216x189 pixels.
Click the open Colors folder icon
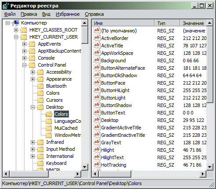tap(49, 114)
